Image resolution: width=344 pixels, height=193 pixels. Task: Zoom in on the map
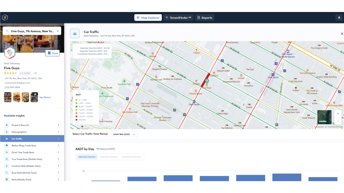338,114
